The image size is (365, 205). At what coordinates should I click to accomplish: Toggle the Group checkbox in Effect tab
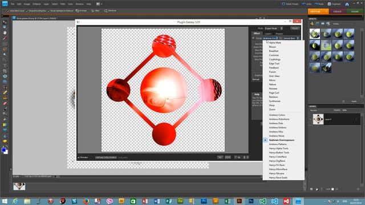[253, 38]
